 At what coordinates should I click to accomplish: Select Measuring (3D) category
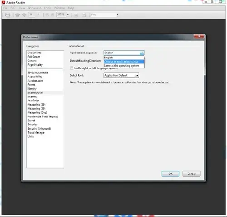click(36, 109)
